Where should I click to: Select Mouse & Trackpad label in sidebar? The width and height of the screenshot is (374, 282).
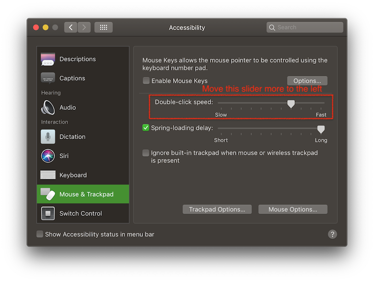[x=87, y=194]
